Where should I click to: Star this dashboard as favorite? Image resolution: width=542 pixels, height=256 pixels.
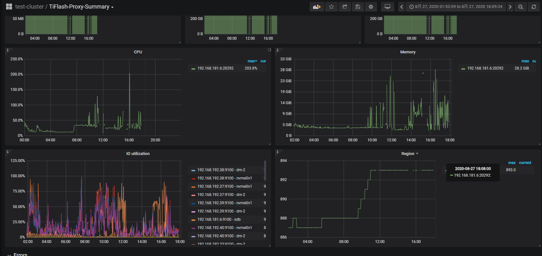pyautogui.click(x=331, y=7)
